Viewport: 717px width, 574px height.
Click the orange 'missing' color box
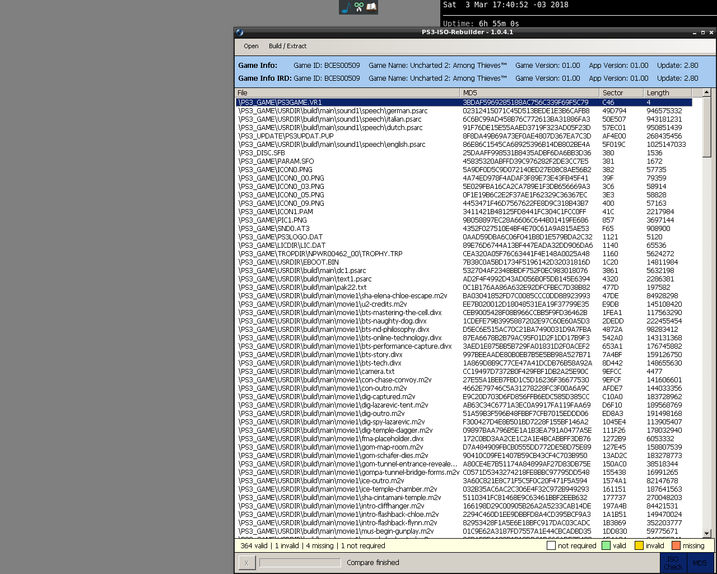pos(676,545)
